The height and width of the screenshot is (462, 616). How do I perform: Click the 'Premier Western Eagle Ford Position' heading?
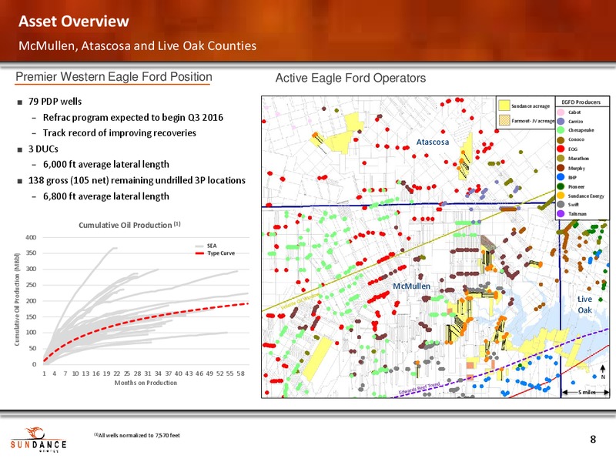point(113,76)
